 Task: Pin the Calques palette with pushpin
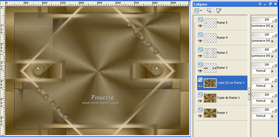click(260, 4)
